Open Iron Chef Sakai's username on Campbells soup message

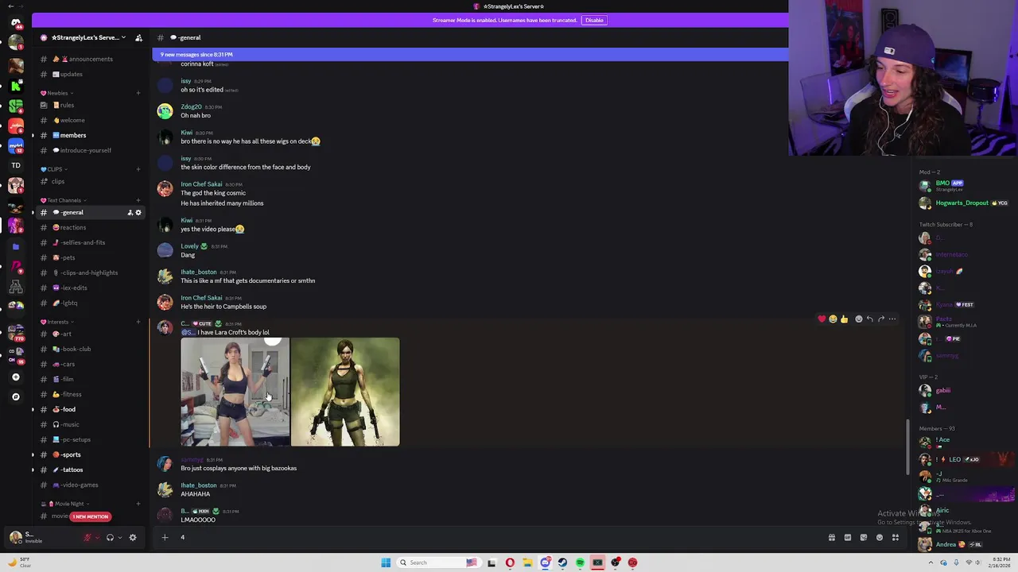[x=201, y=298]
